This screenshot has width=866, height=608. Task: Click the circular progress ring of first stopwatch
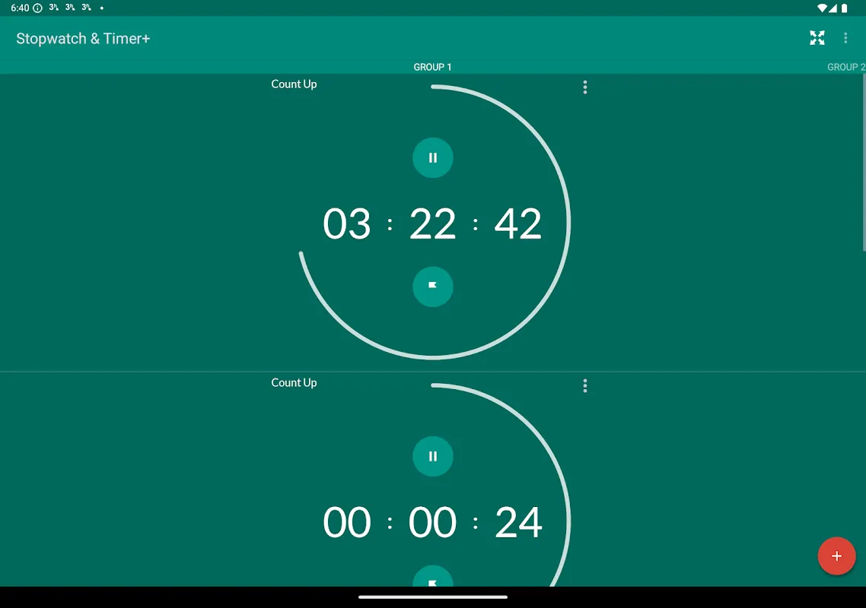(568, 220)
